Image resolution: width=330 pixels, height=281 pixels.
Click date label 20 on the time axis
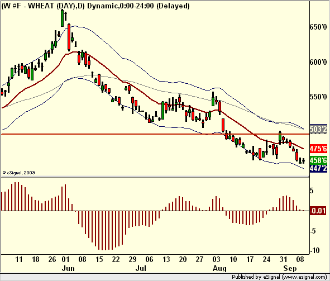pos(183,259)
